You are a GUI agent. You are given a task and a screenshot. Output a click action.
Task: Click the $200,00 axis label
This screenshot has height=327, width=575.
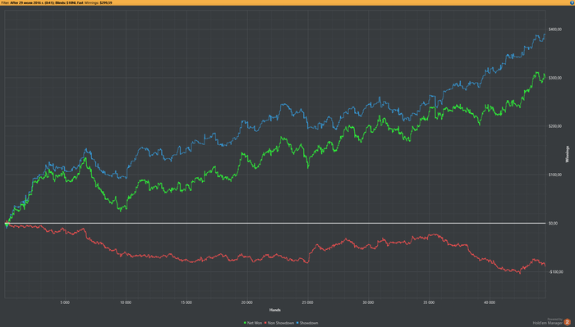(554, 126)
